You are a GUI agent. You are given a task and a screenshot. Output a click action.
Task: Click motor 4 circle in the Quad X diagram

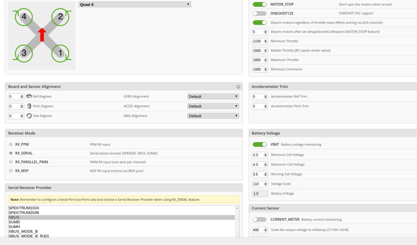(x=24, y=17)
